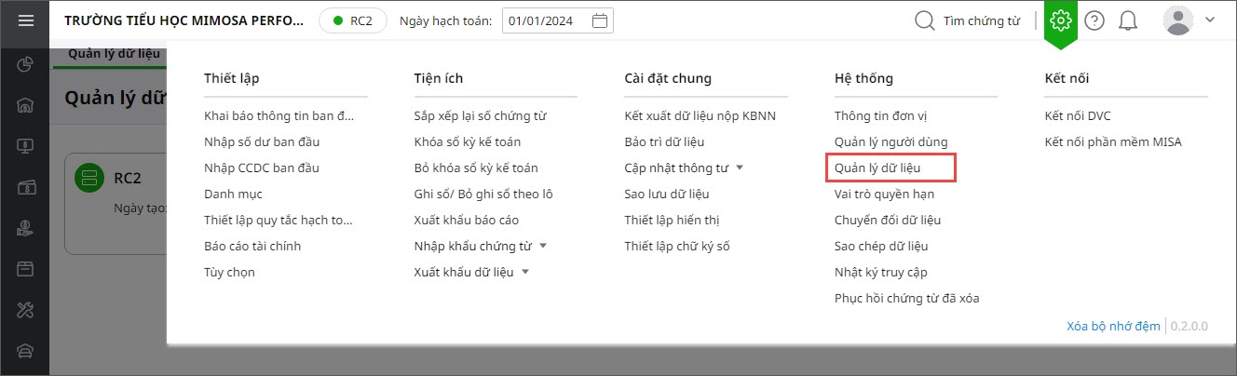The image size is (1237, 376).
Task: Open Kết xuất dữ liệu nộp KBNN
Action: pyautogui.click(x=700, y=116)
